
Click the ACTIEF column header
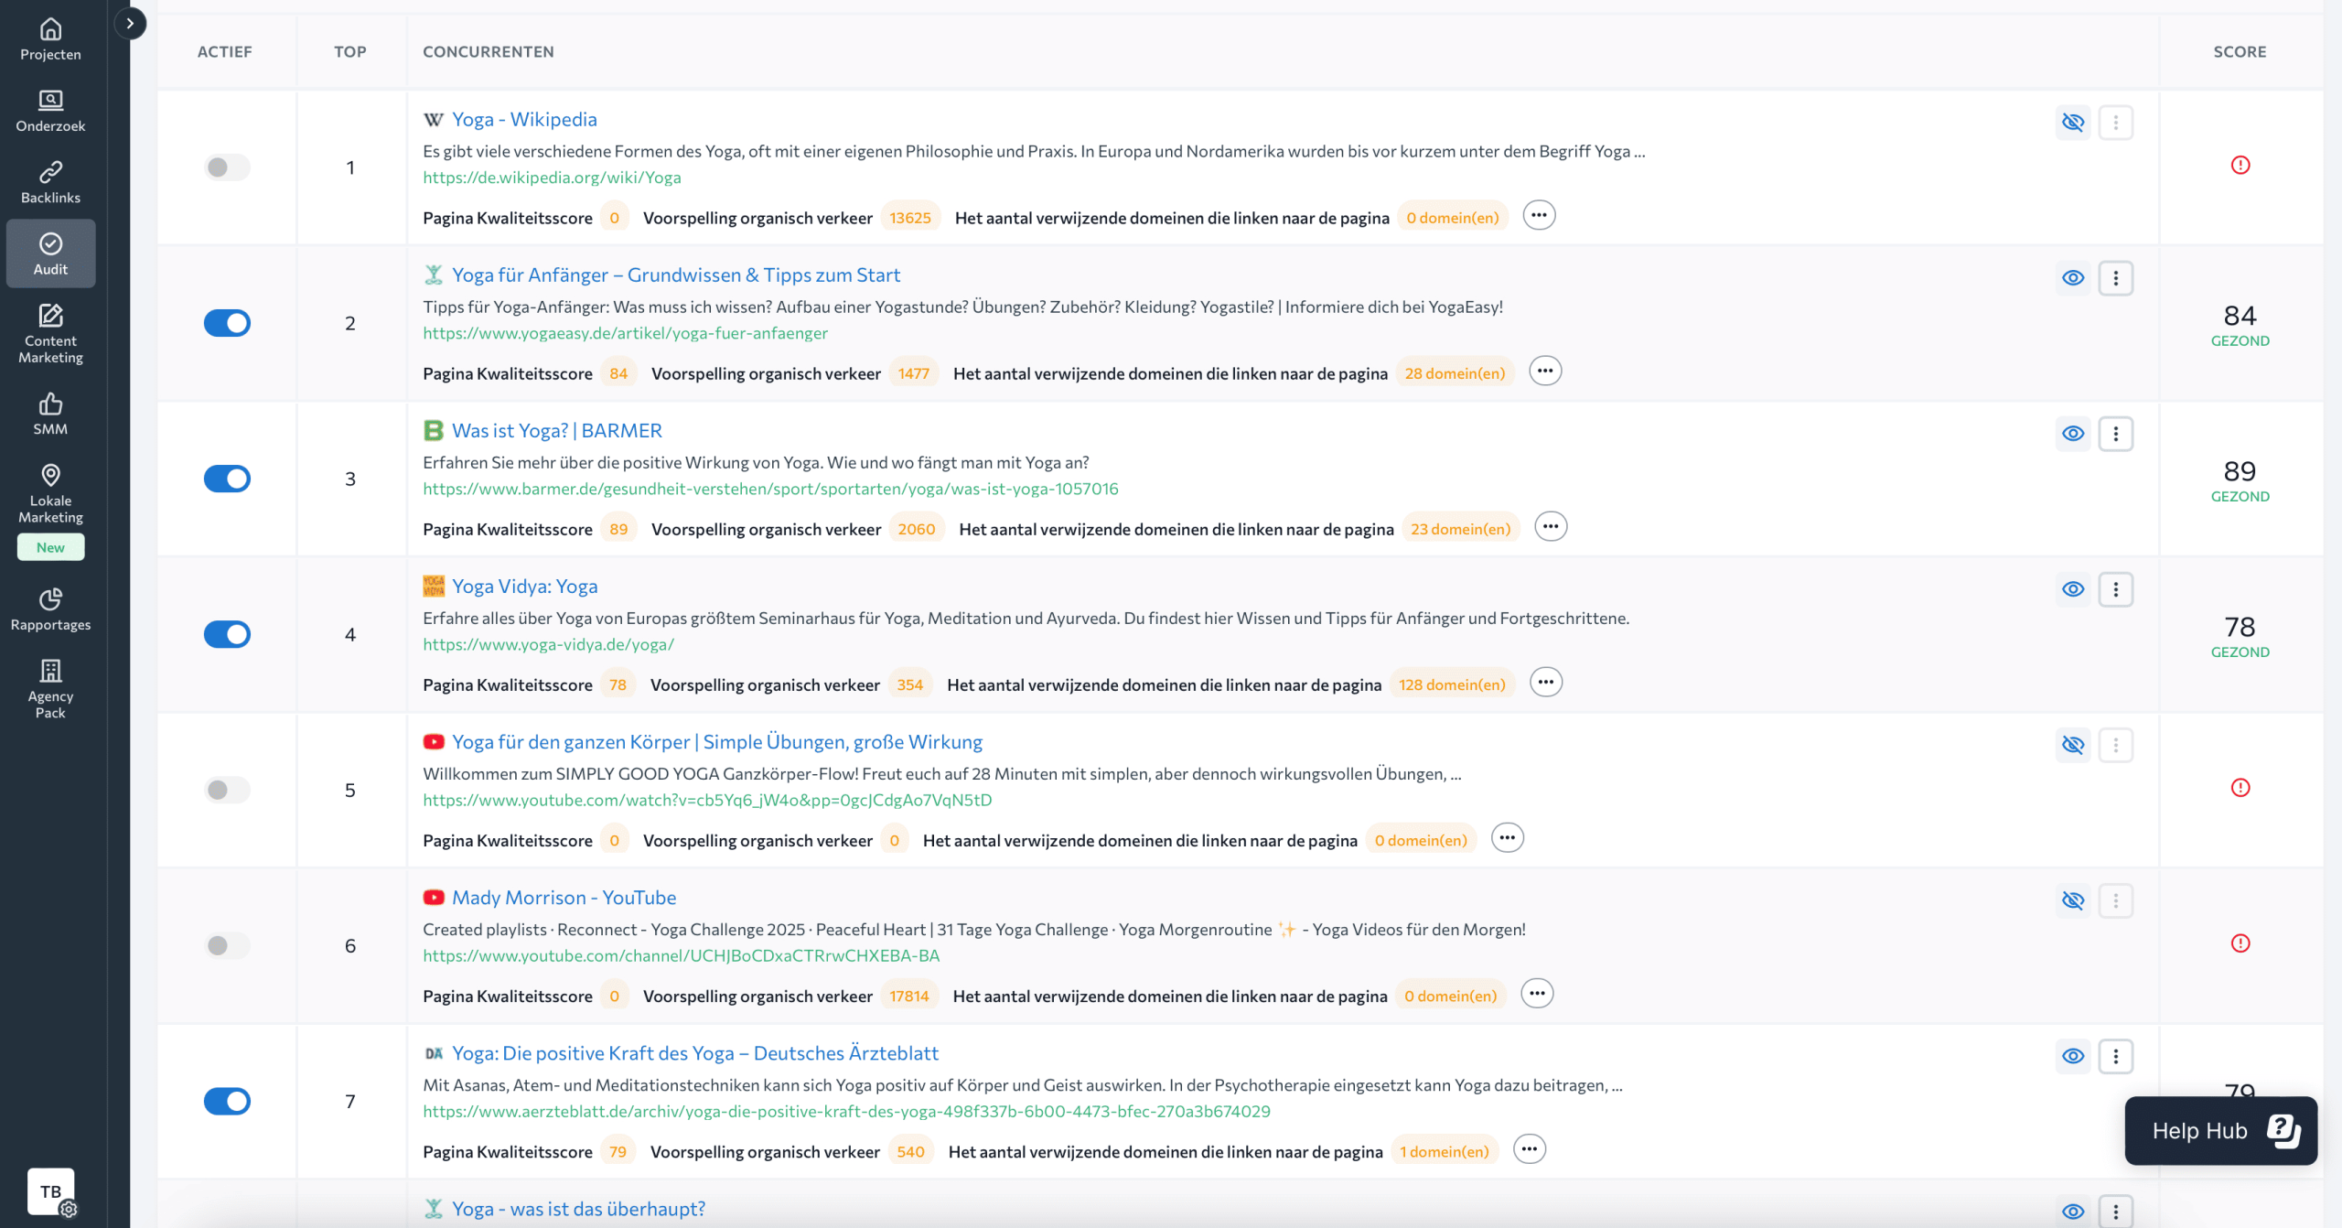(224, 51)
